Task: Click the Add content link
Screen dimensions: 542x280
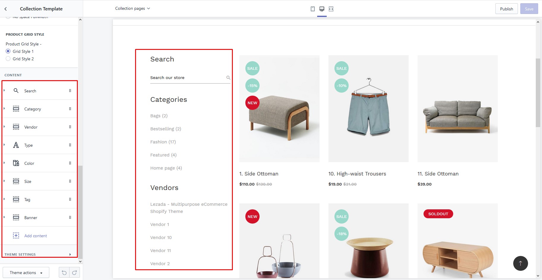Action: point(35,236)
